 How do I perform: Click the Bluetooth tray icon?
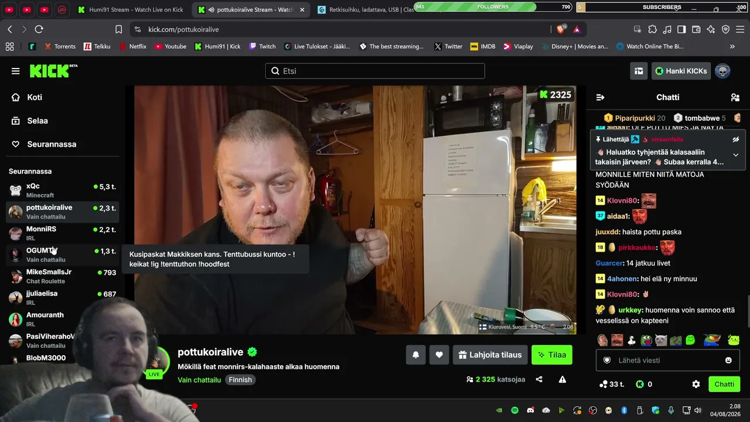pos(624,410)
